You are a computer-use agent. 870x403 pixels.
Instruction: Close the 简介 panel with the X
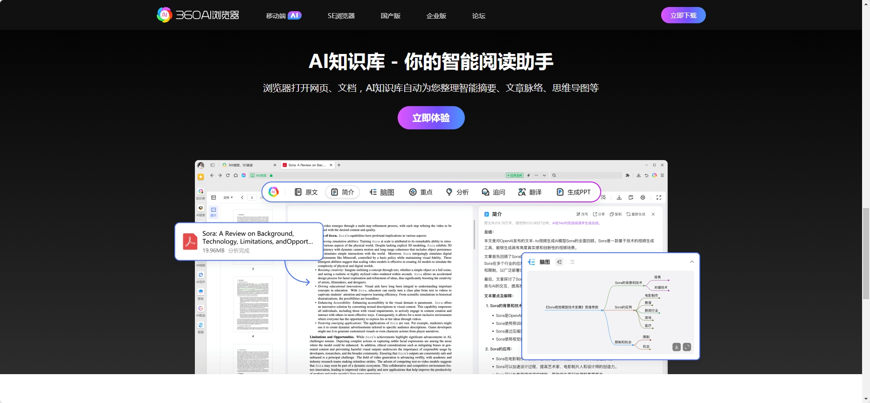[653, 215]
